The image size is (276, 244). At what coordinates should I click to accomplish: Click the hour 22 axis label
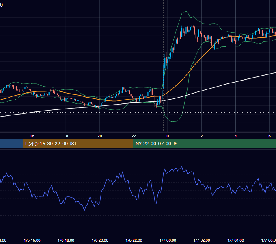pos(134,136)
